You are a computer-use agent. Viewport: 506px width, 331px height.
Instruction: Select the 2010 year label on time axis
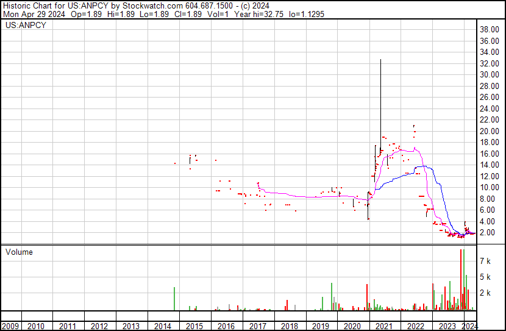point(36,326)
